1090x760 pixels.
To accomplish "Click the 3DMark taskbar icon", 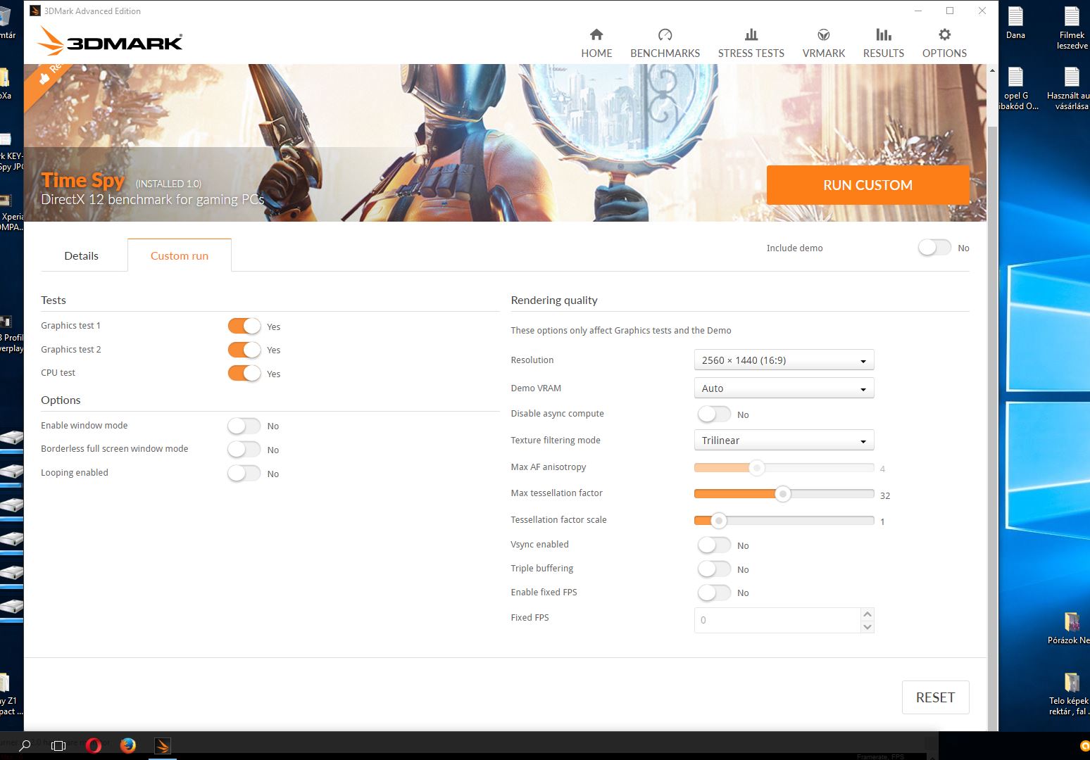I will pos(162,745).
